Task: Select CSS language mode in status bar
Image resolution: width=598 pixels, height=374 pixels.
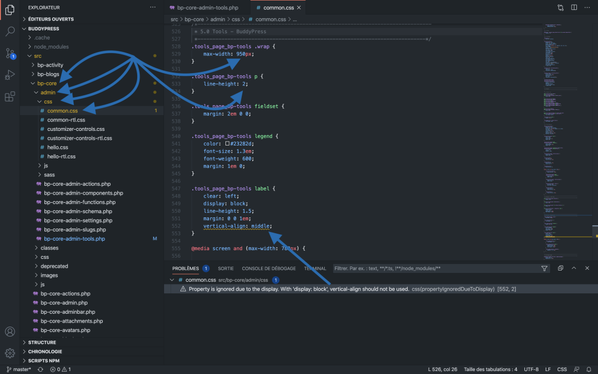Action: coord(562,369)
